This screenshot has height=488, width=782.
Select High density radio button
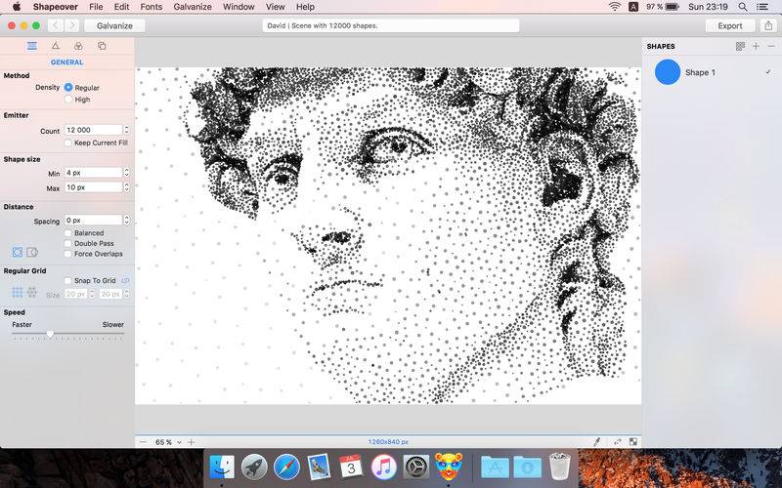point(68,100)
